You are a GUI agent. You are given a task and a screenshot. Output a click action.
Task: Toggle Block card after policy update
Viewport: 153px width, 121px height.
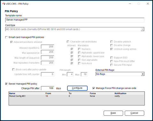click(13, 70)
